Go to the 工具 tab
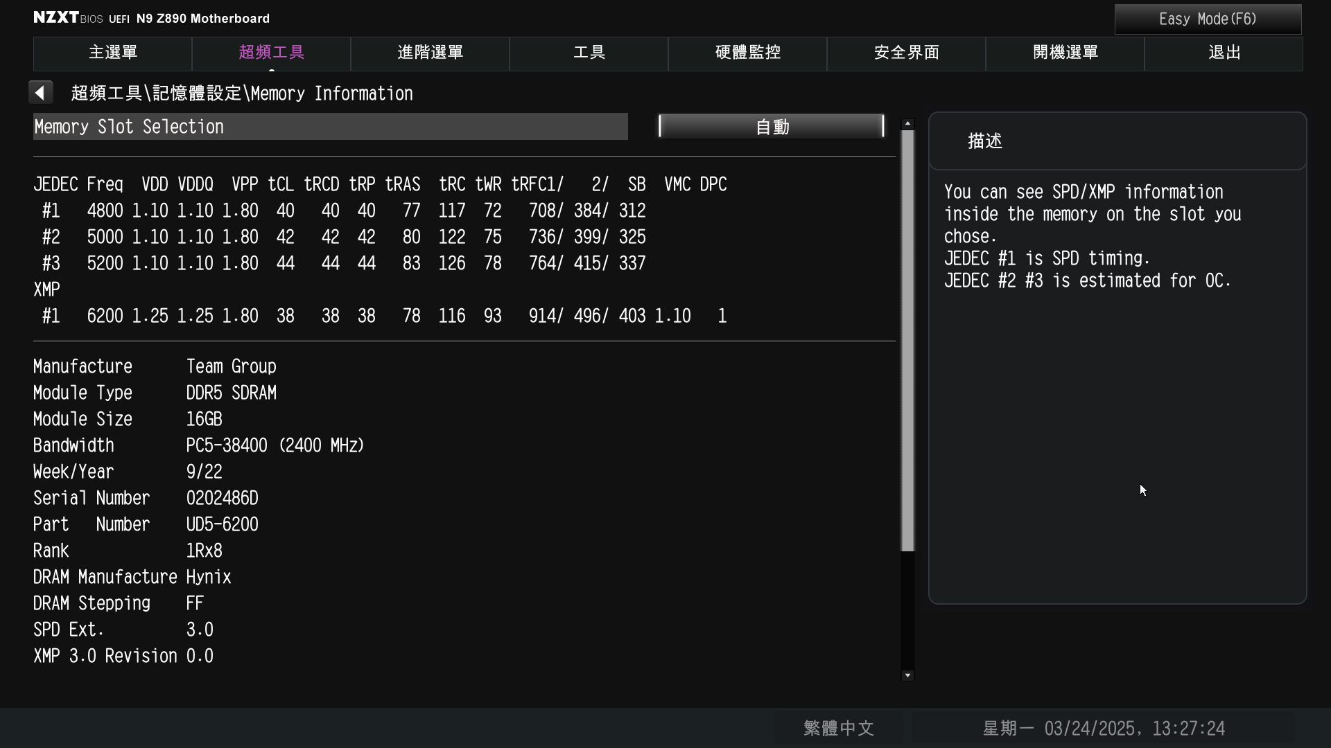1331x748 pixels. tap(589, 53)
